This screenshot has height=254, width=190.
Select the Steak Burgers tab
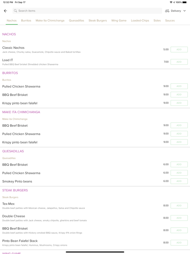click(98, 21)
